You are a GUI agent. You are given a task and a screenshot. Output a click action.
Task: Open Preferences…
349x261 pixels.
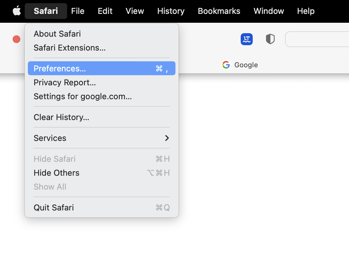[101, 69]
